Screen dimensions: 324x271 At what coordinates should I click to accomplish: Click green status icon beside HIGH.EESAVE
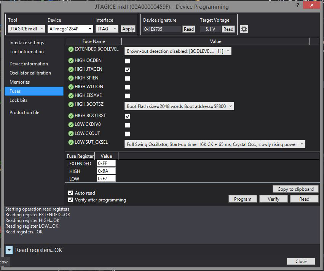71,95
